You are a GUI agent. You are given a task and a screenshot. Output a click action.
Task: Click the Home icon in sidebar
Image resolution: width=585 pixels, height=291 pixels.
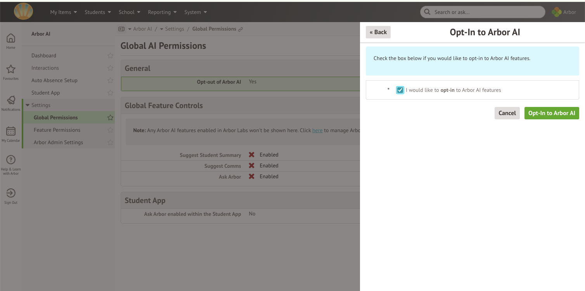pyautogui.click(x=11, y=38)
